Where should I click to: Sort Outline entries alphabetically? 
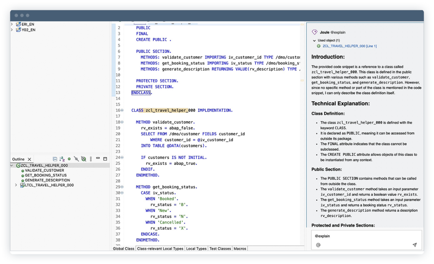pos(62,159)
